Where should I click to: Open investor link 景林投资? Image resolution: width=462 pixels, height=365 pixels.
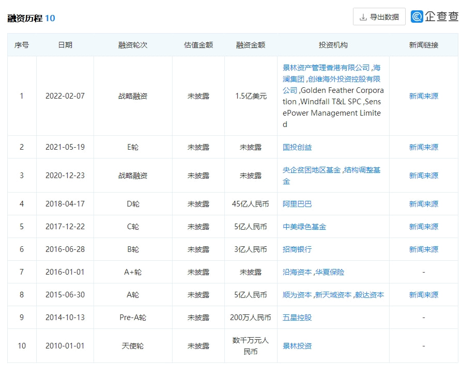click(297, 346)
